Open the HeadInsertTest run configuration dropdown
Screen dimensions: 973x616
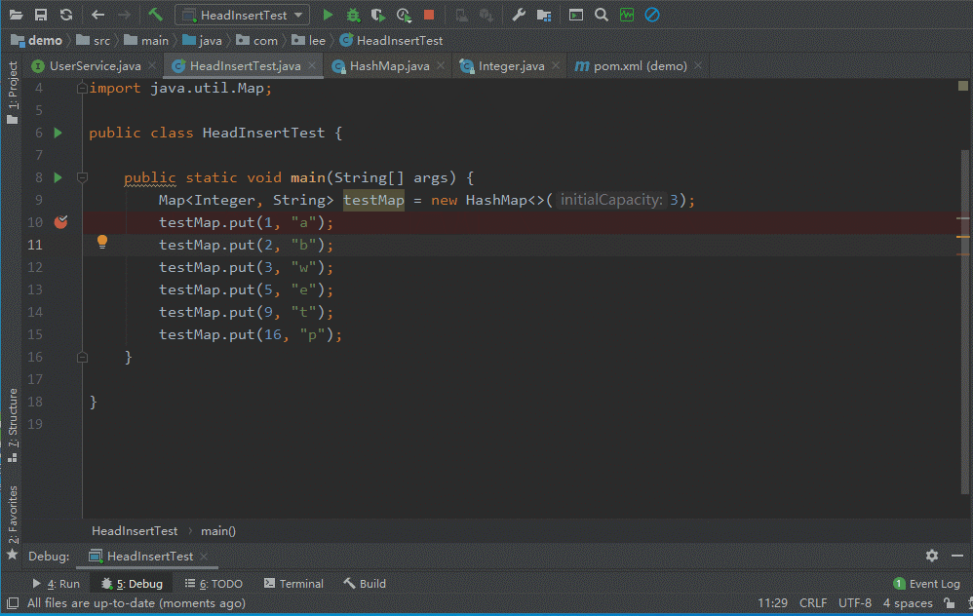tap(243, 15)
